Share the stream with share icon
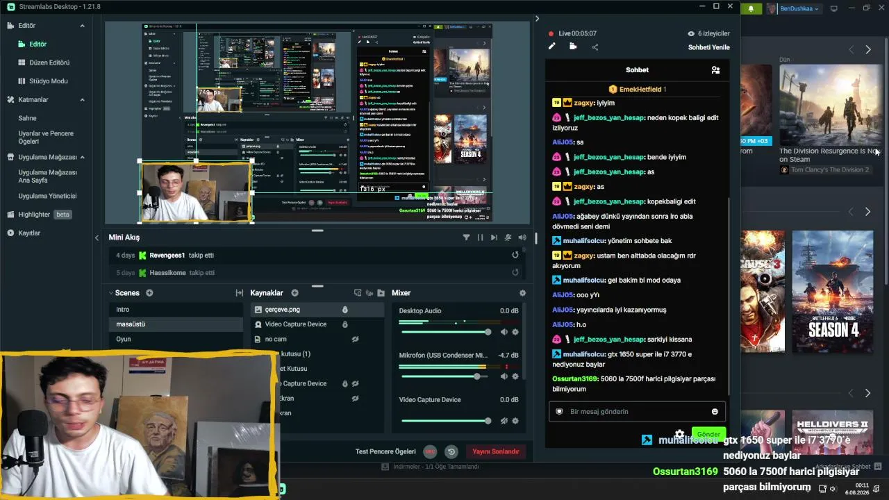Screen dimensions: 889x500 coord(595,47)
